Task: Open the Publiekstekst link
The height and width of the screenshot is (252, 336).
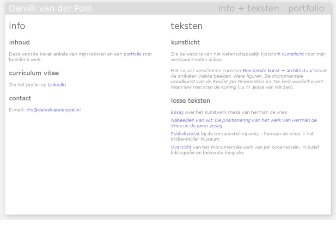Action: point(185,134)
